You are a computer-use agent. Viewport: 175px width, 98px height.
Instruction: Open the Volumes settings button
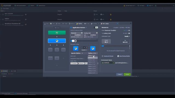click(x=81, y=63)
